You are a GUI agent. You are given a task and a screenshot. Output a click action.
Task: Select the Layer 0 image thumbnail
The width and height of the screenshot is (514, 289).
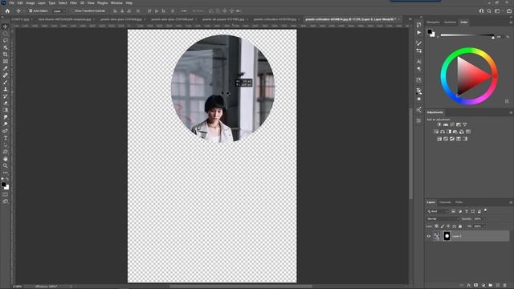point(437,236)
